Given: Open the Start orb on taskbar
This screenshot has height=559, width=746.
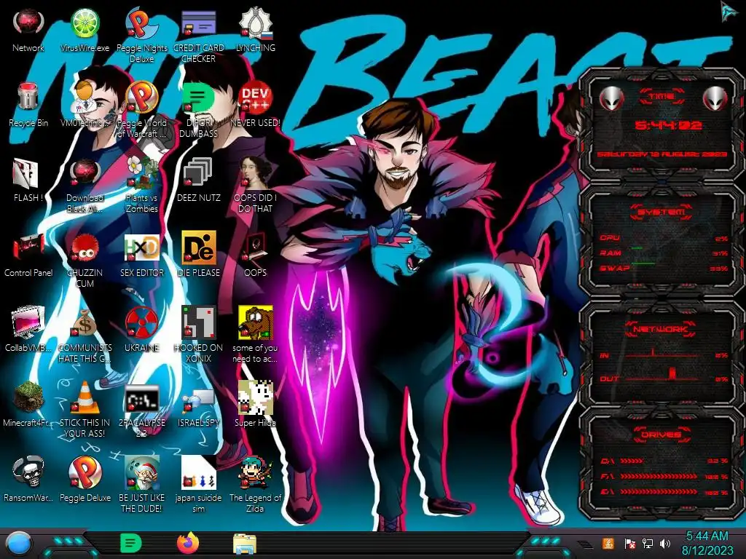Looking at the screenshot, I should (18, 543).
